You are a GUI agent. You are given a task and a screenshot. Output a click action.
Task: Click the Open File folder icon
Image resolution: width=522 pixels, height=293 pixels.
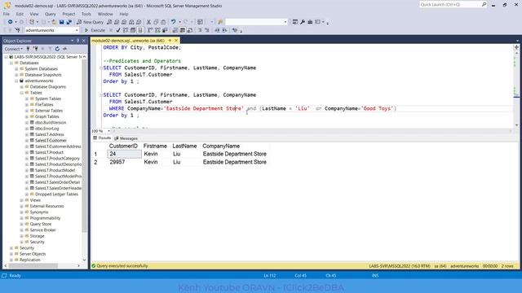[54, 22]
